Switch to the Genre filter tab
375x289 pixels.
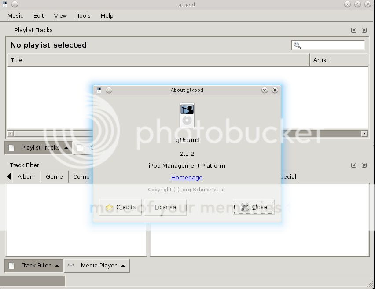(x=54, y=177)
